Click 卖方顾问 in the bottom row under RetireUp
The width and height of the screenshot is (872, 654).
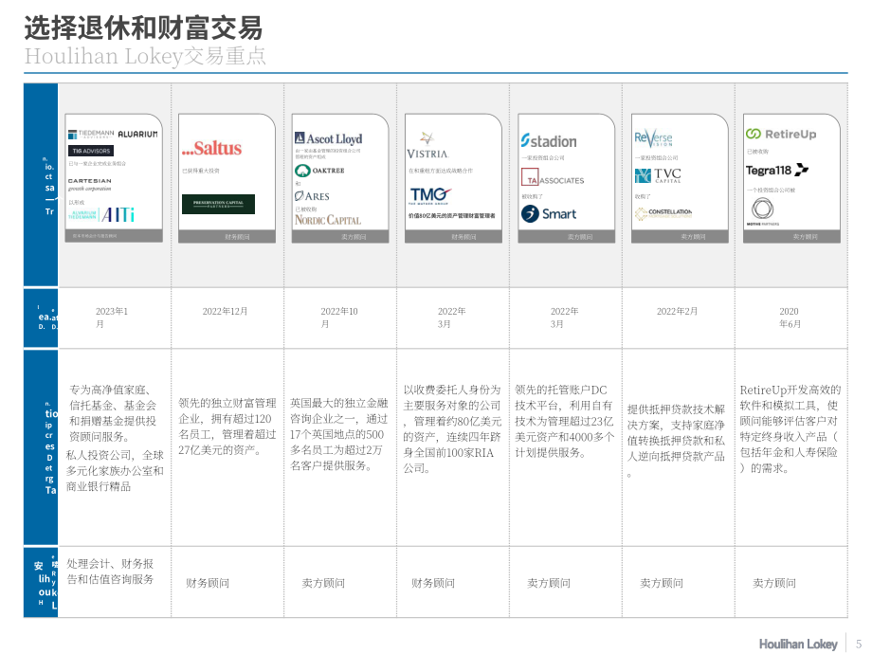[774, 583]
